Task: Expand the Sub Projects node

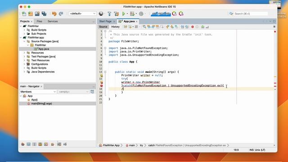Action: (24, 34)
